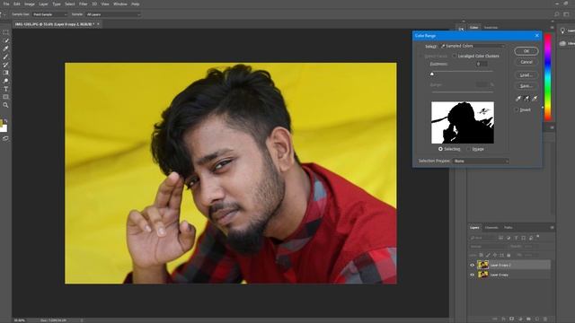
Task: Hide the Layer 0 copy 2 layer
Action: coord(472,265)
